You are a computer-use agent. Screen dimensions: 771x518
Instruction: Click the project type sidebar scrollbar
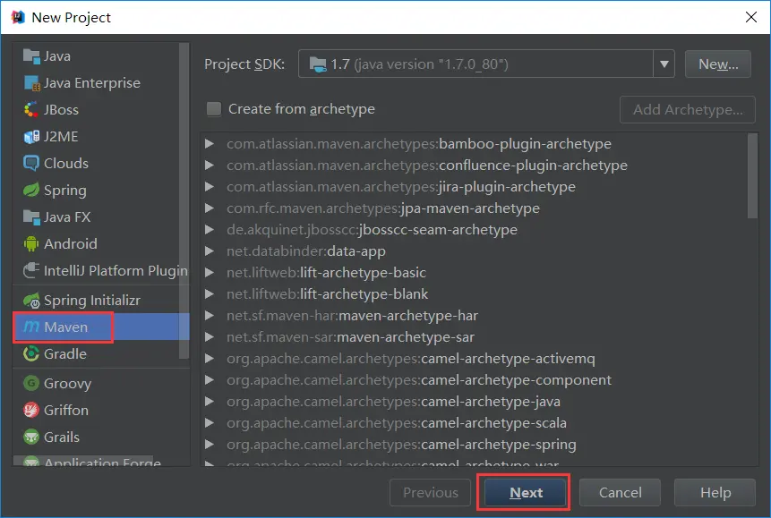coord(184,201)
